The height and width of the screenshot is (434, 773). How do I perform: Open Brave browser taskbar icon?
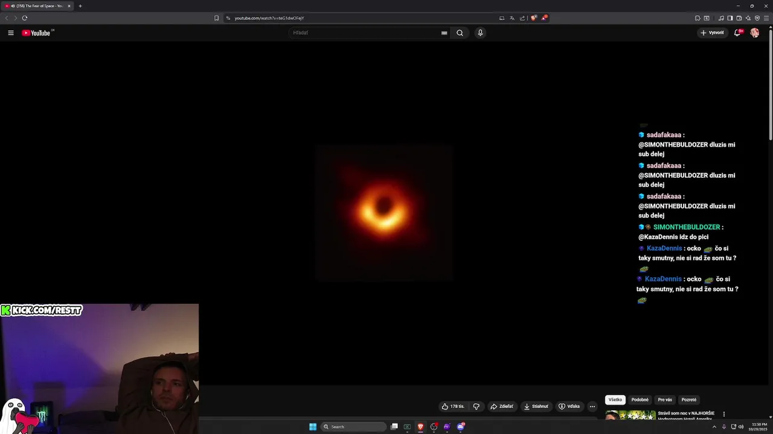pos(420,427)
